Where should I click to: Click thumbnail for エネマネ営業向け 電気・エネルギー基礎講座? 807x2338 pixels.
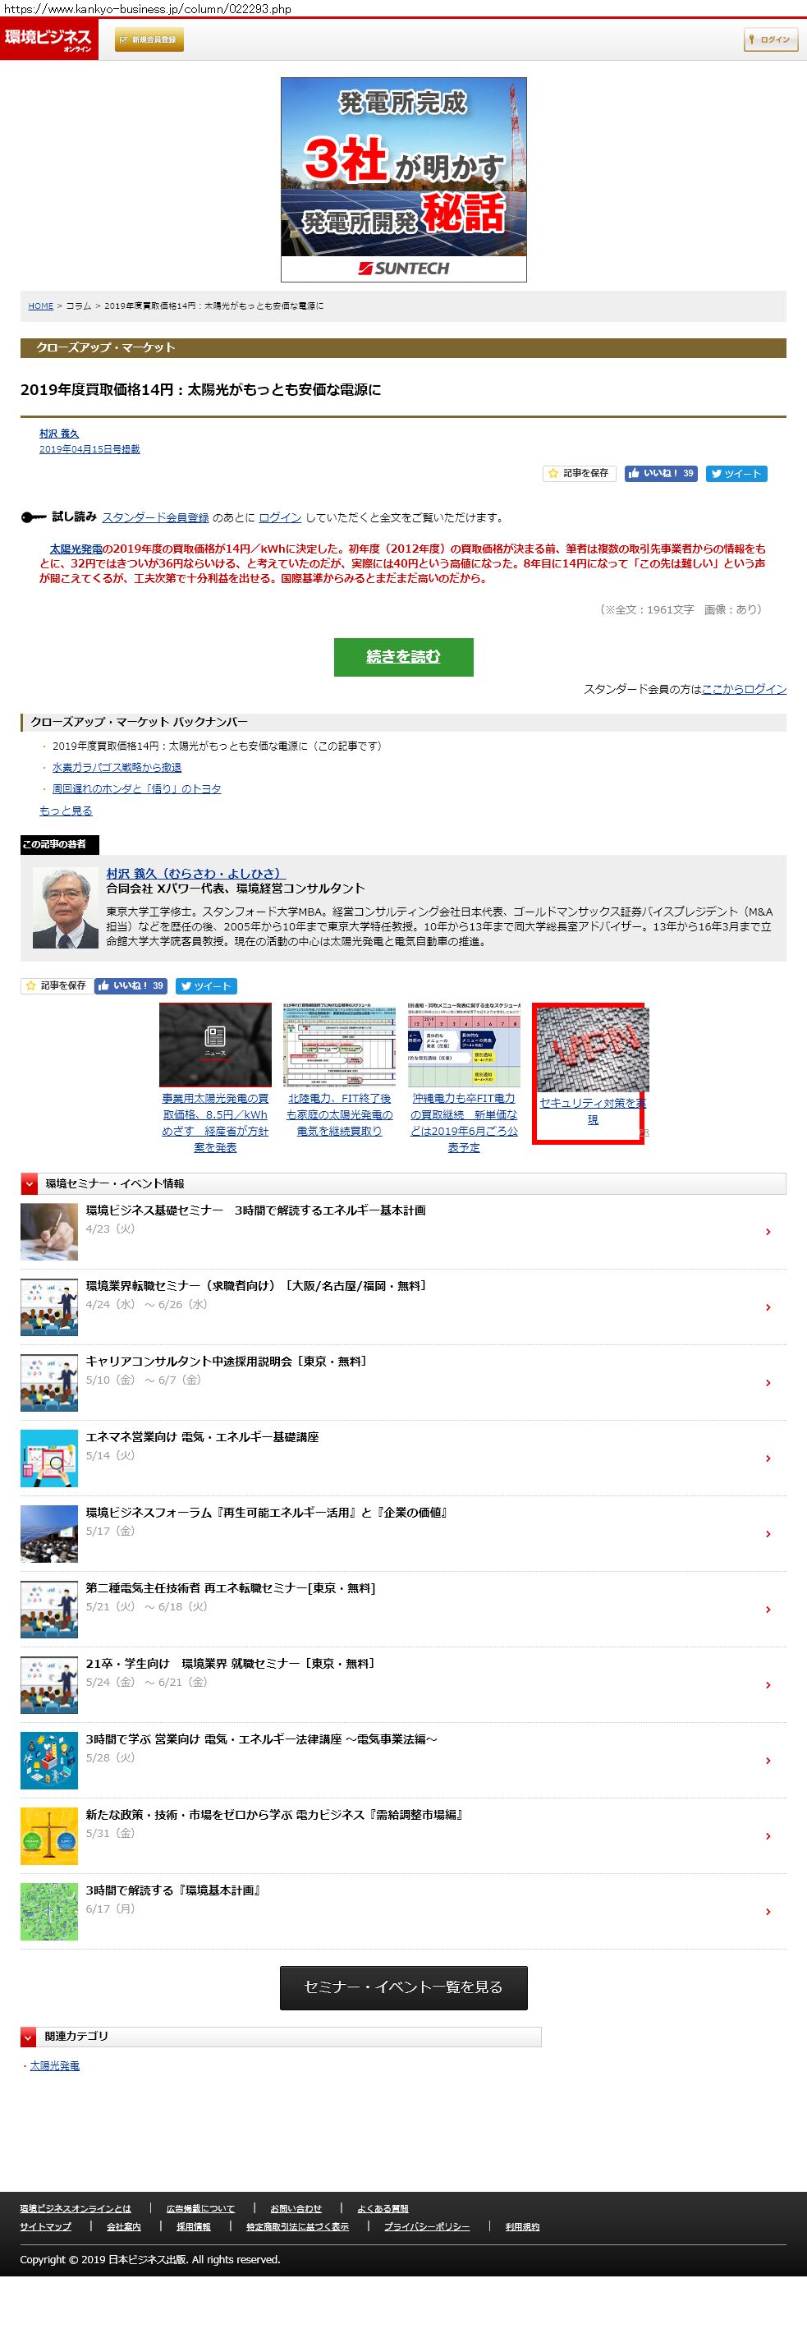click(49, 1458)
